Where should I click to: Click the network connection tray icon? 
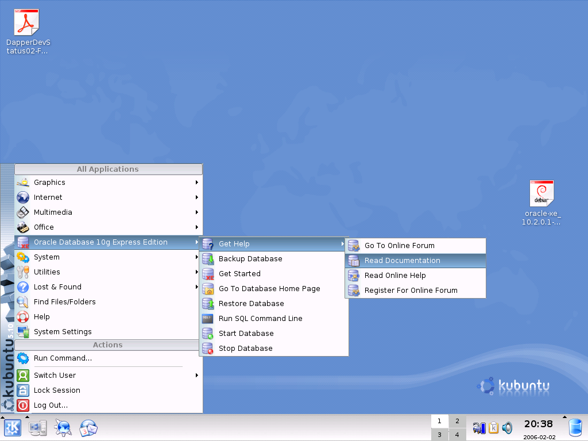tap(479, 428)
